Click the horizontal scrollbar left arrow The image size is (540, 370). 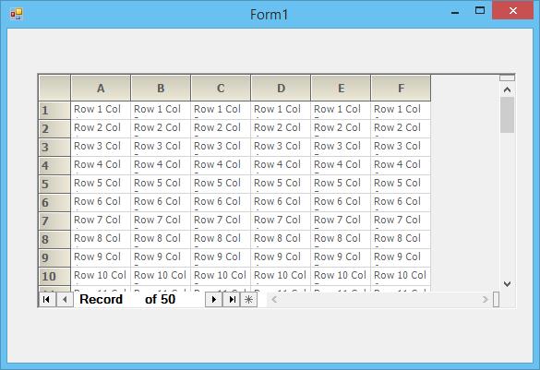click(274, 300)
